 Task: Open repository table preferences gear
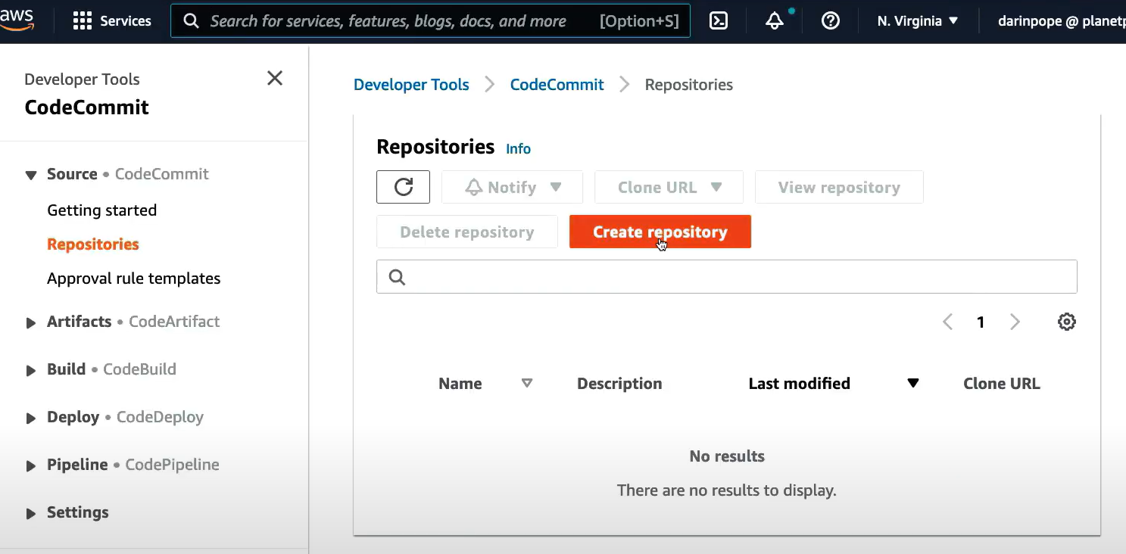[x=1066, y=322]
